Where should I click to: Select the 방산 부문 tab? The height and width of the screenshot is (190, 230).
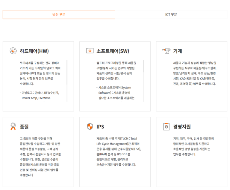coord(59,15)
